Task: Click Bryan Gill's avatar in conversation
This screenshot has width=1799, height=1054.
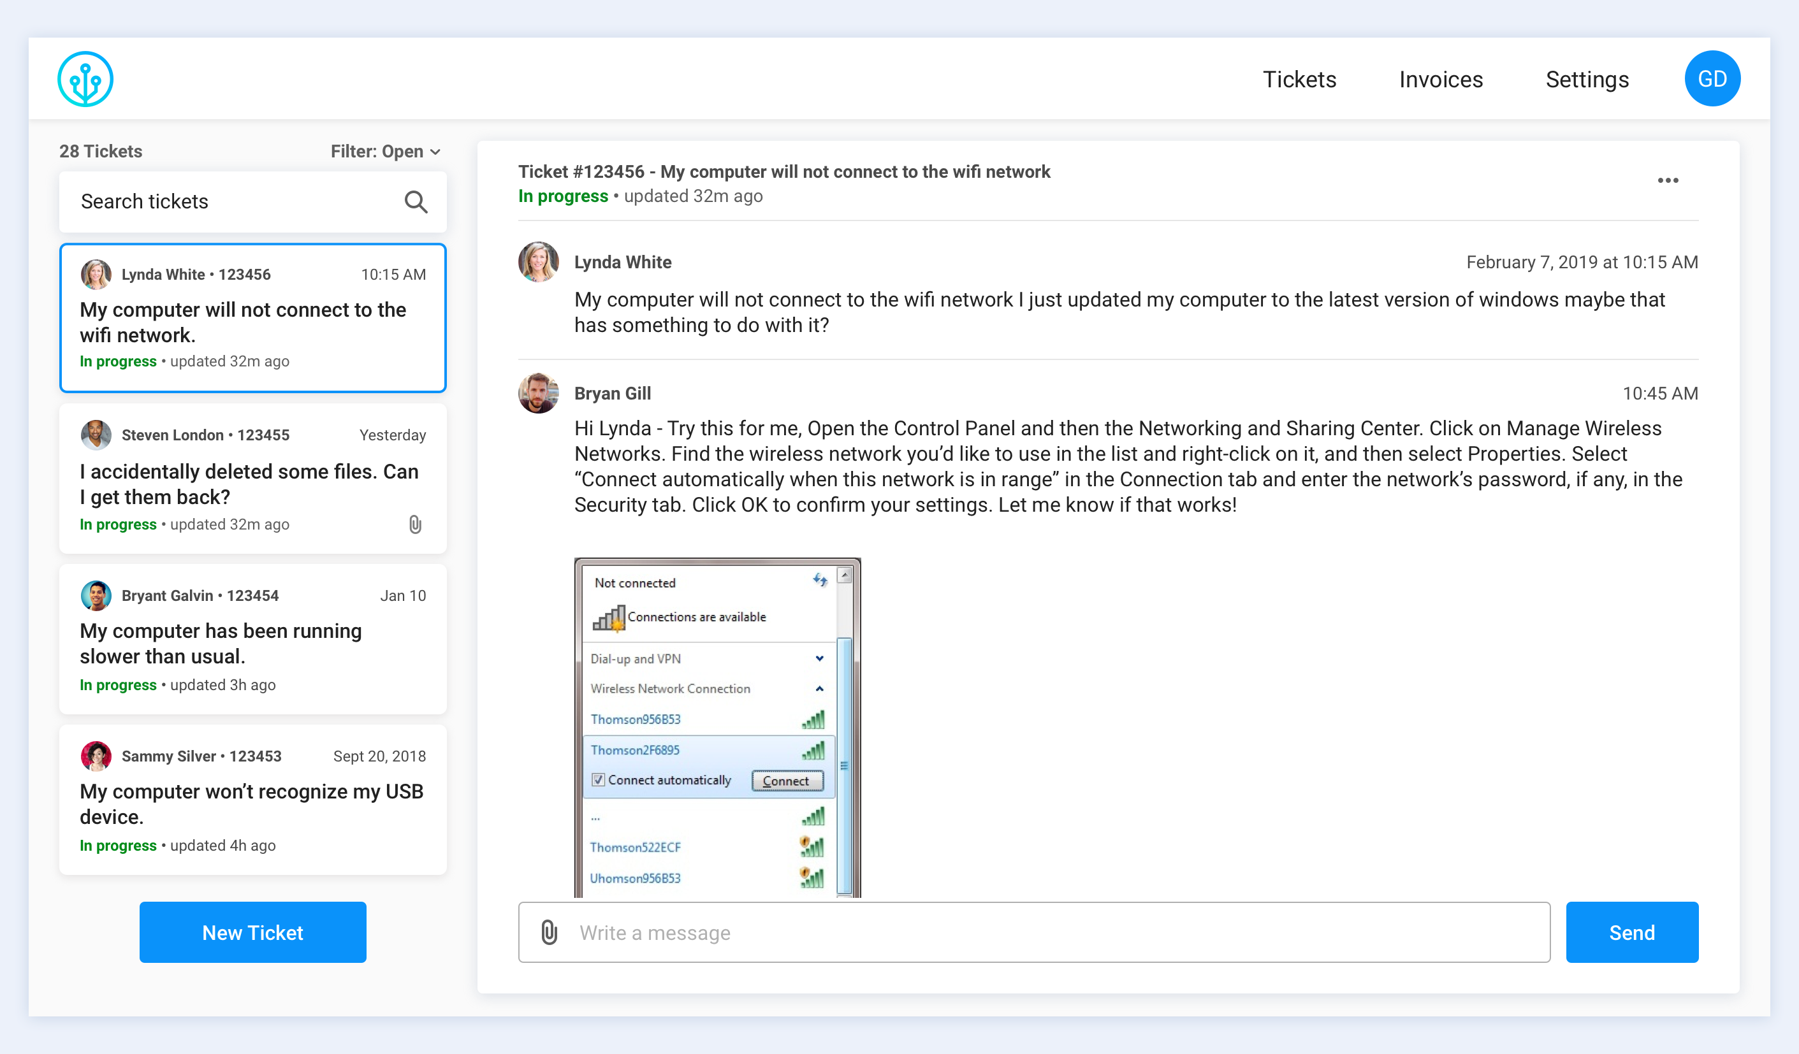Action: tap(538, 393)
